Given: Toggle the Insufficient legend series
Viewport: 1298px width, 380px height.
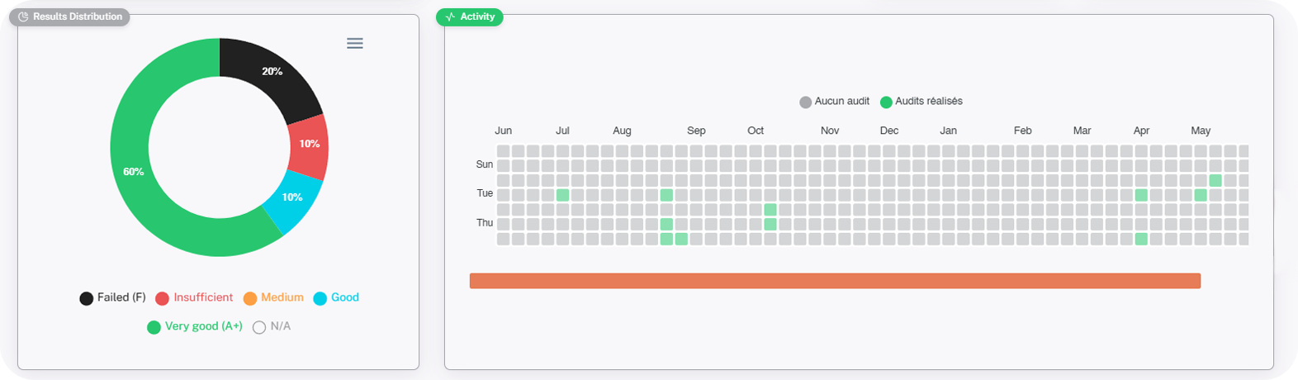Looking at the screenshot, I should [195, 298].
